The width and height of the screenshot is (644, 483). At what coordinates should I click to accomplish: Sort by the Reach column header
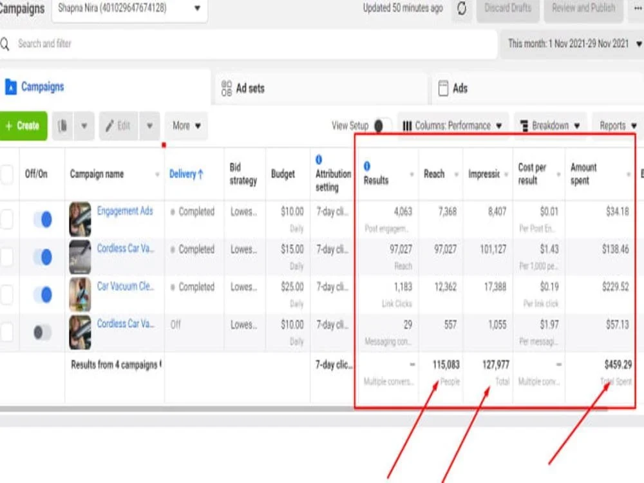click(x=434, y=174)
